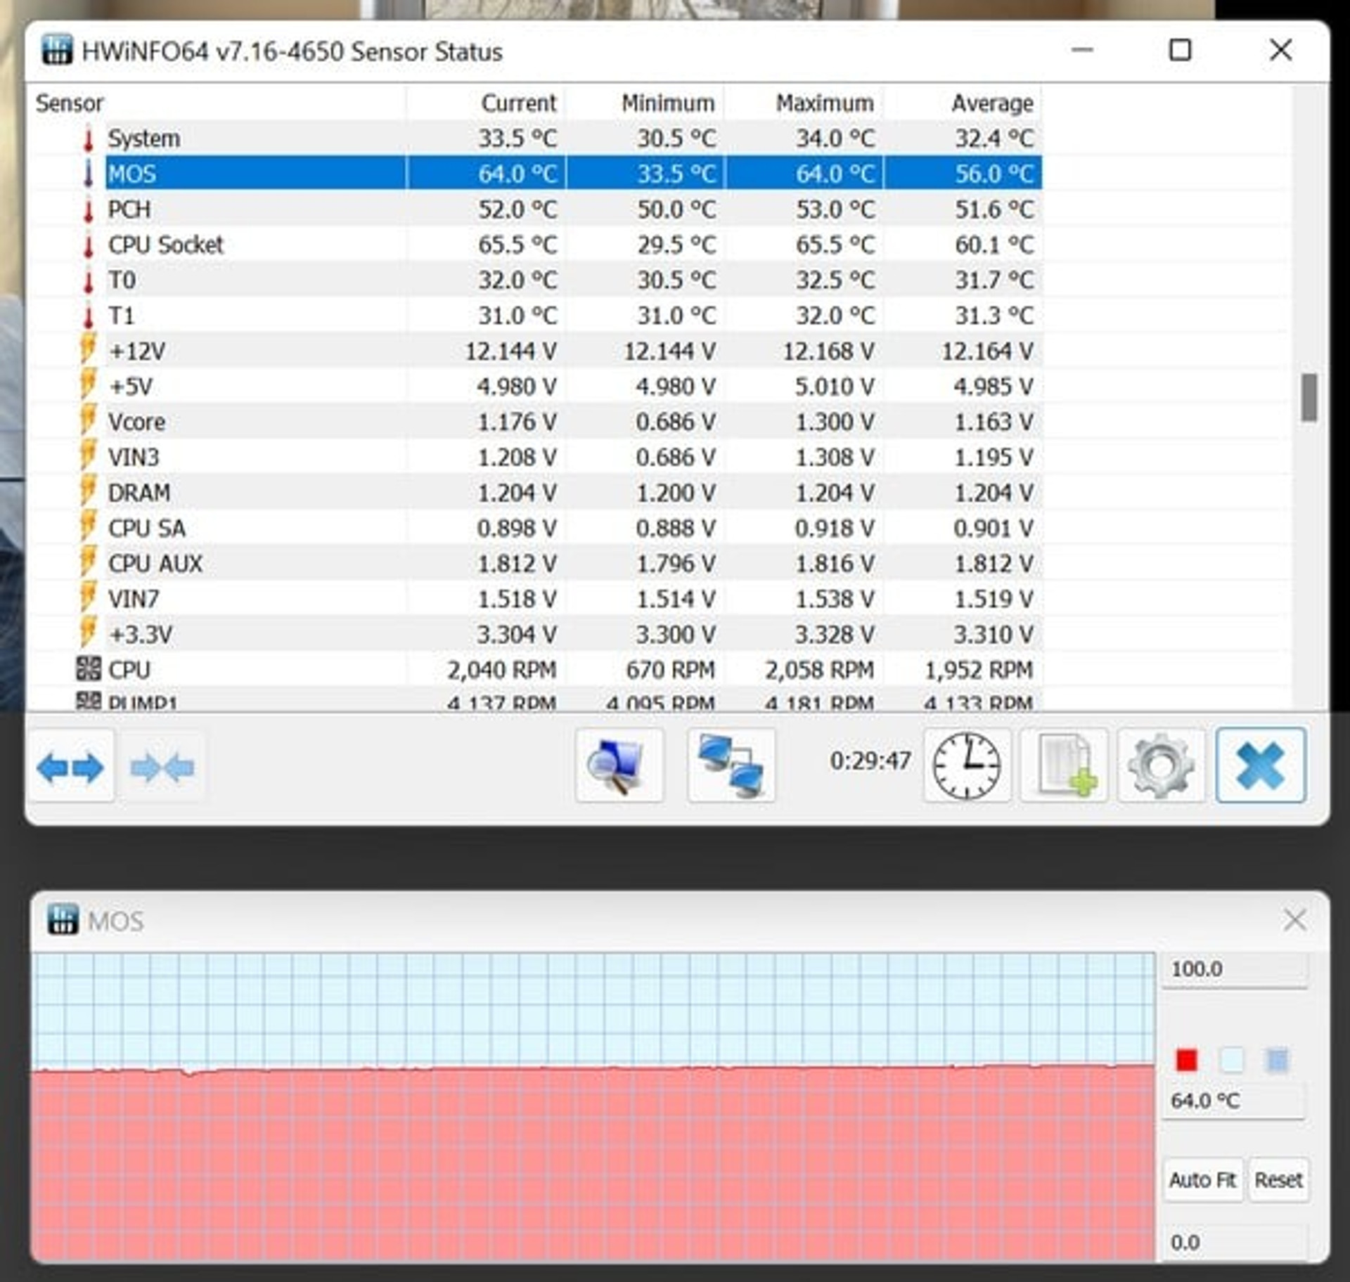The image size is (1350, 1282).
Task: Open the remote center network computers icon
Action: click(731, 765)
